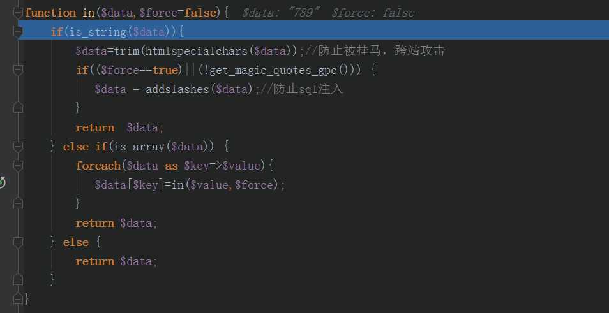This screenshot has height=313, width=609.
Task: Click the $force=false parameter in signature
Action: [x=177, y=13]
